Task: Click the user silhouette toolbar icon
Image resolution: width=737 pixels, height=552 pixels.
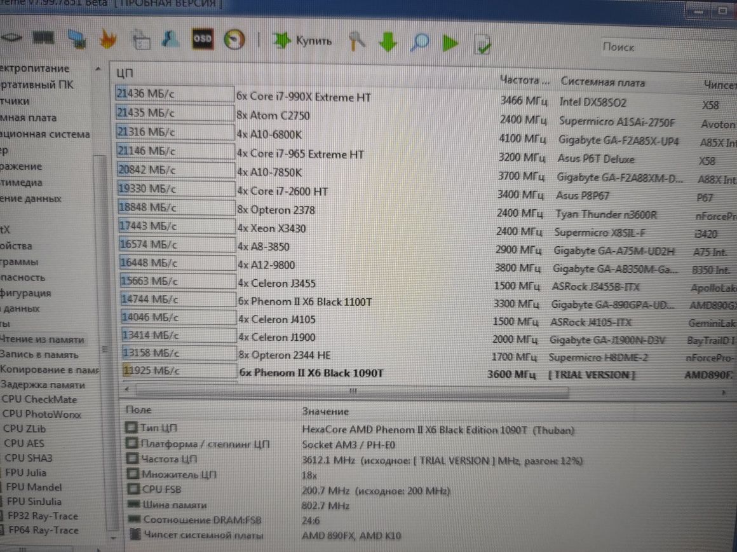Action: point(171,39)
